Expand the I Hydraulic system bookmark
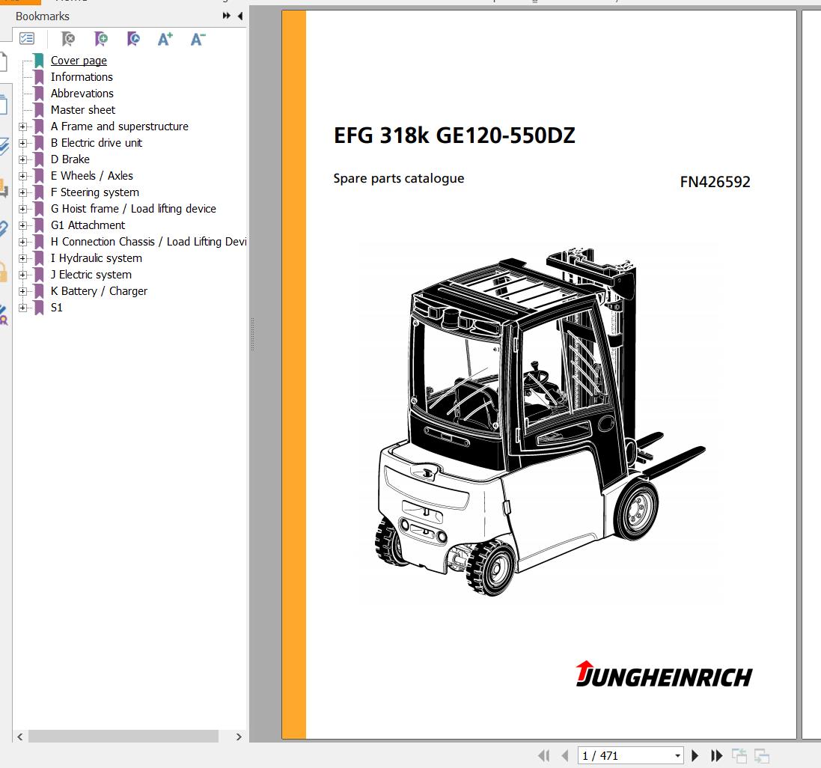 (22, 258)
